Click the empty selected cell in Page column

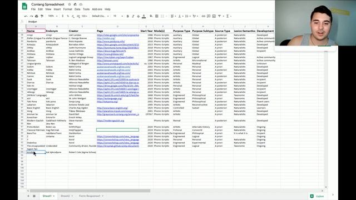click(117, 130)
